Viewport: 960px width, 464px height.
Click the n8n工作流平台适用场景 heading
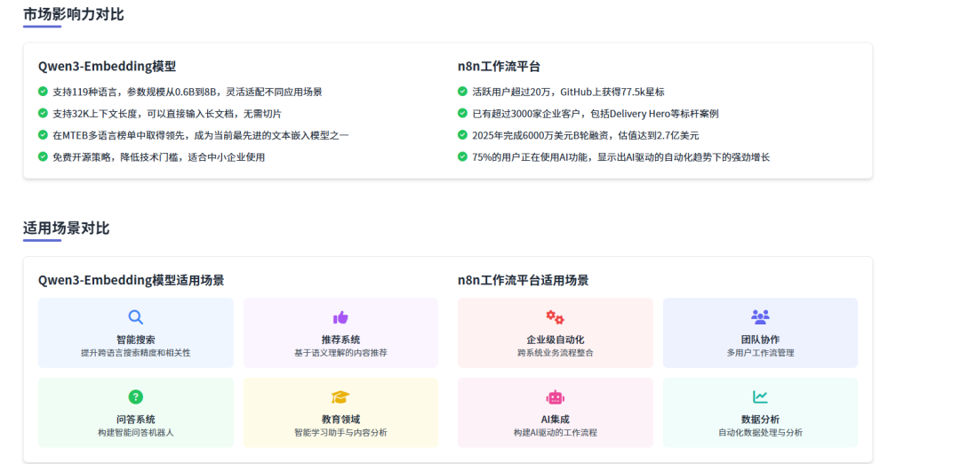(x=523, y=280)
